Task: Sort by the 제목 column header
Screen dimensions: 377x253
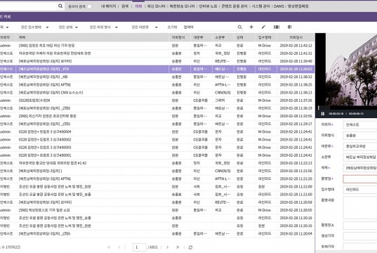Action: tap(93, 37)
